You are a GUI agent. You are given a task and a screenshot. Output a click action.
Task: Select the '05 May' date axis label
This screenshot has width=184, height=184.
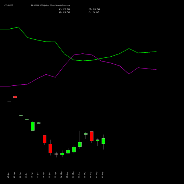[x=67, y=175]
